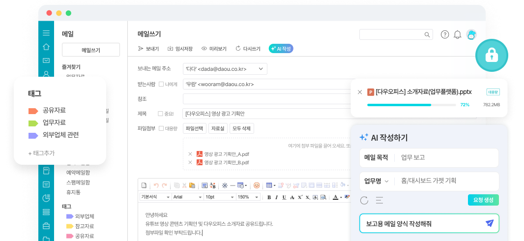Open help question mark icon
This screenshot has height=241, width=524.
tap(444, 34)
